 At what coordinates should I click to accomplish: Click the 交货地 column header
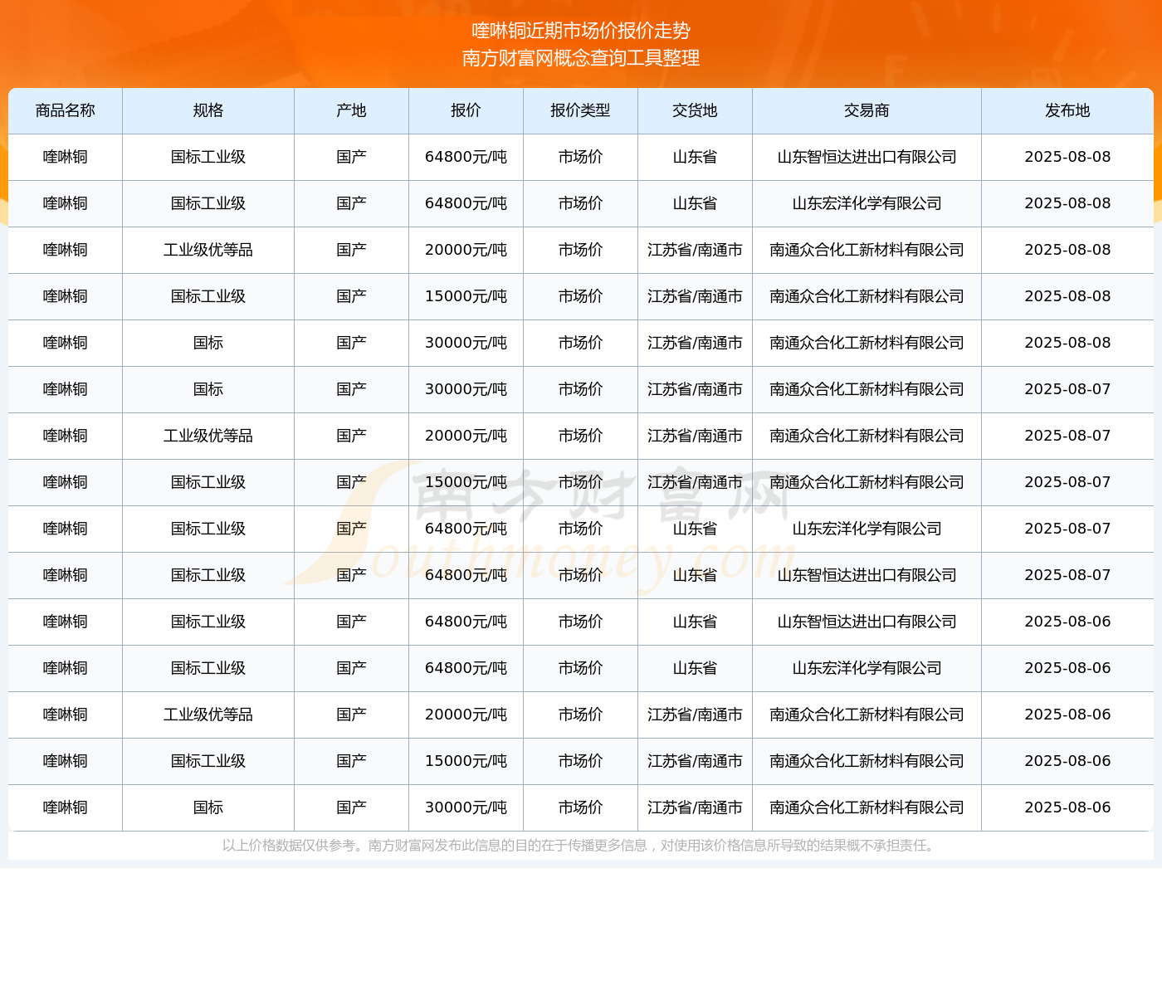coord(696,110)
